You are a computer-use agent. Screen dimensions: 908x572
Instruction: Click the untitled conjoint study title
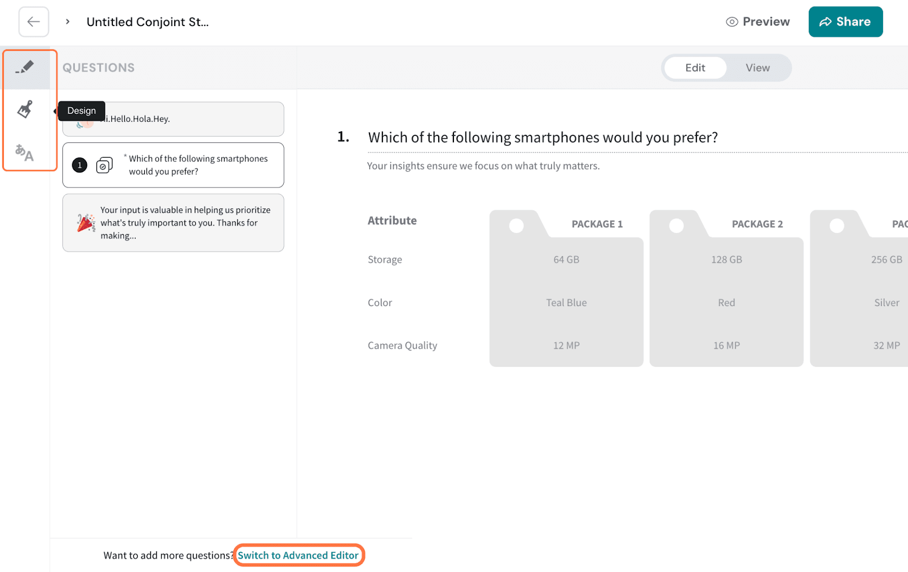[148, 22]
